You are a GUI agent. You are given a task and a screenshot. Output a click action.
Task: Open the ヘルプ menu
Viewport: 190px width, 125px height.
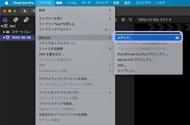pos(160,3)
